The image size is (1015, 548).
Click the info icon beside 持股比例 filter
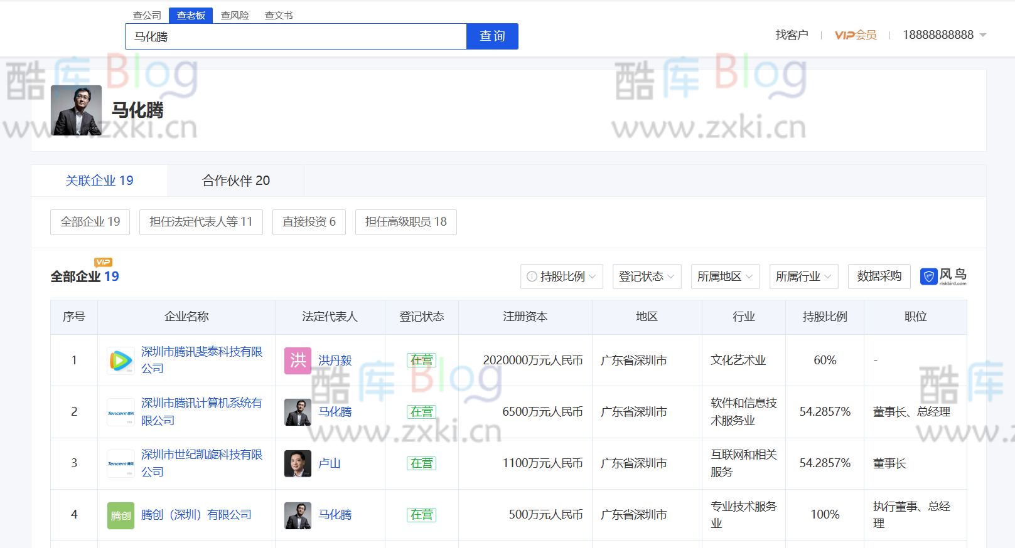coord(532,277)
